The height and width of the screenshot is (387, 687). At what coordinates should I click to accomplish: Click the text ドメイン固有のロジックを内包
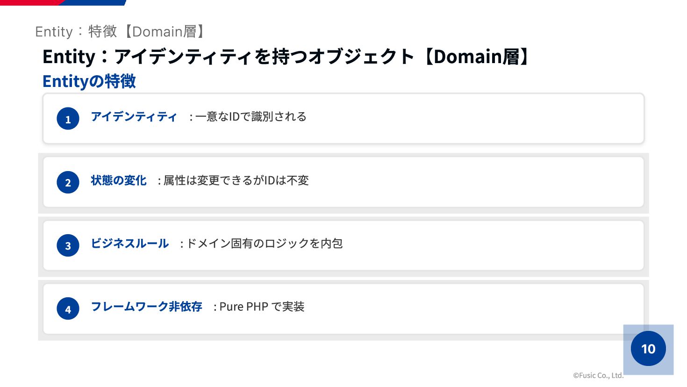tap(265, 244)
